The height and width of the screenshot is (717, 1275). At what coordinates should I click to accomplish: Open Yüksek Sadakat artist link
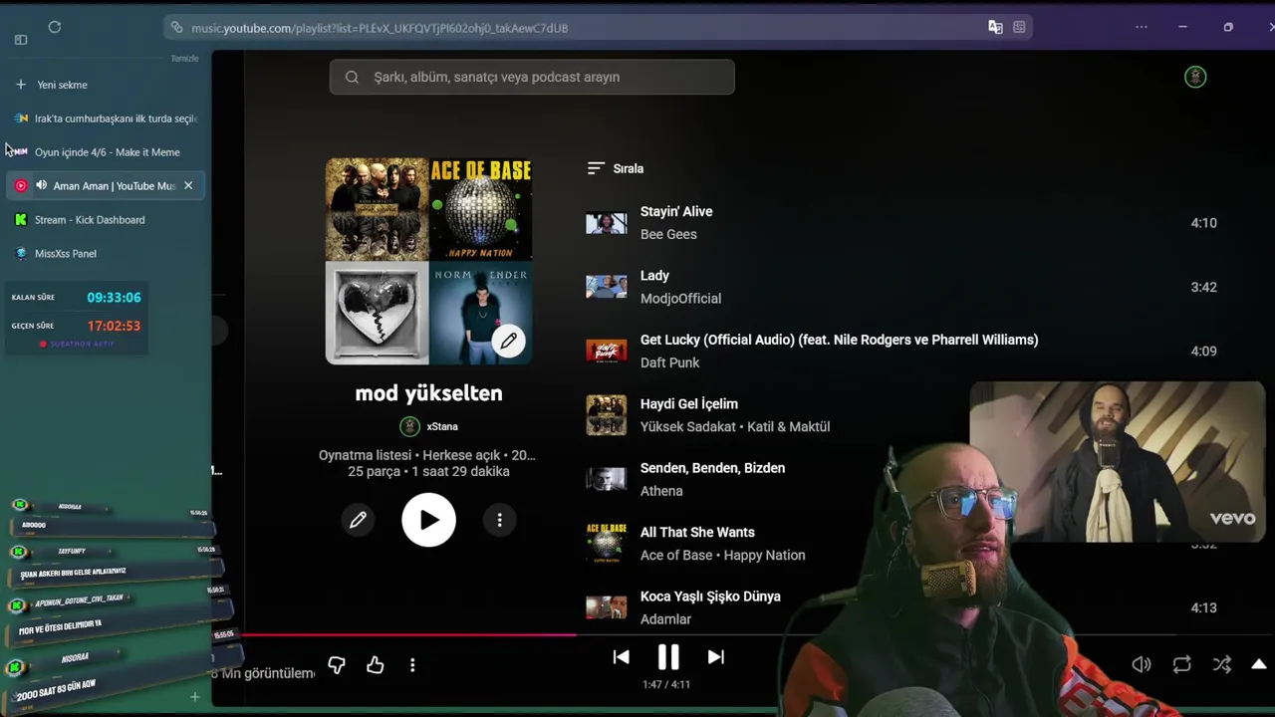click(687, 426)
